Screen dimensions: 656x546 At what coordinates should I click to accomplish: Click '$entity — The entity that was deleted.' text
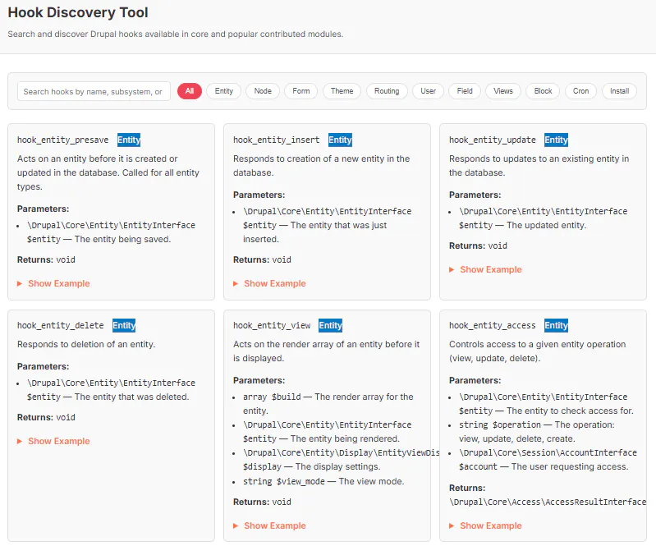pos(108,397)
